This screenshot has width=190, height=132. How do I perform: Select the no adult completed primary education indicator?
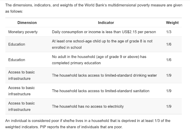point(99,60)
